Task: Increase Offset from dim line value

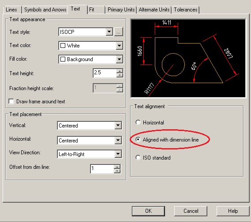Action: (117, 167)
